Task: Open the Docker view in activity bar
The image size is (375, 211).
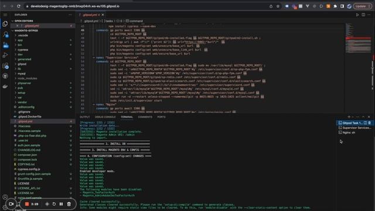Action: pyautogui.click(x=5, y=86)
